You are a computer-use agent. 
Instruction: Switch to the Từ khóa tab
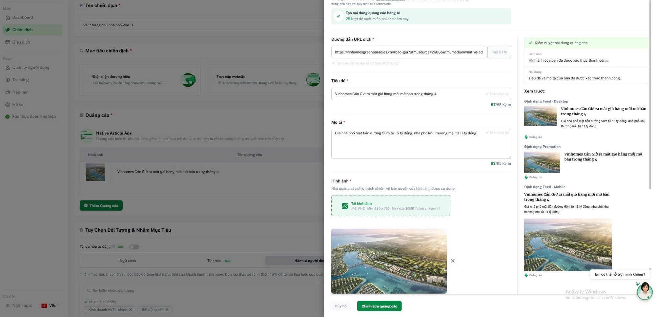pyautogui.click(x=214, y=261)
